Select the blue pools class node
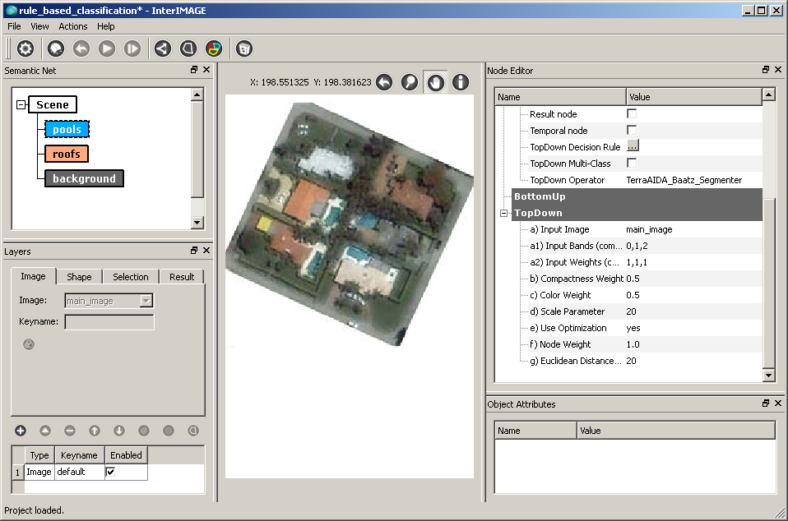Image resolution: width=788 pixels, height=521 pixels. tap(67, 129)
